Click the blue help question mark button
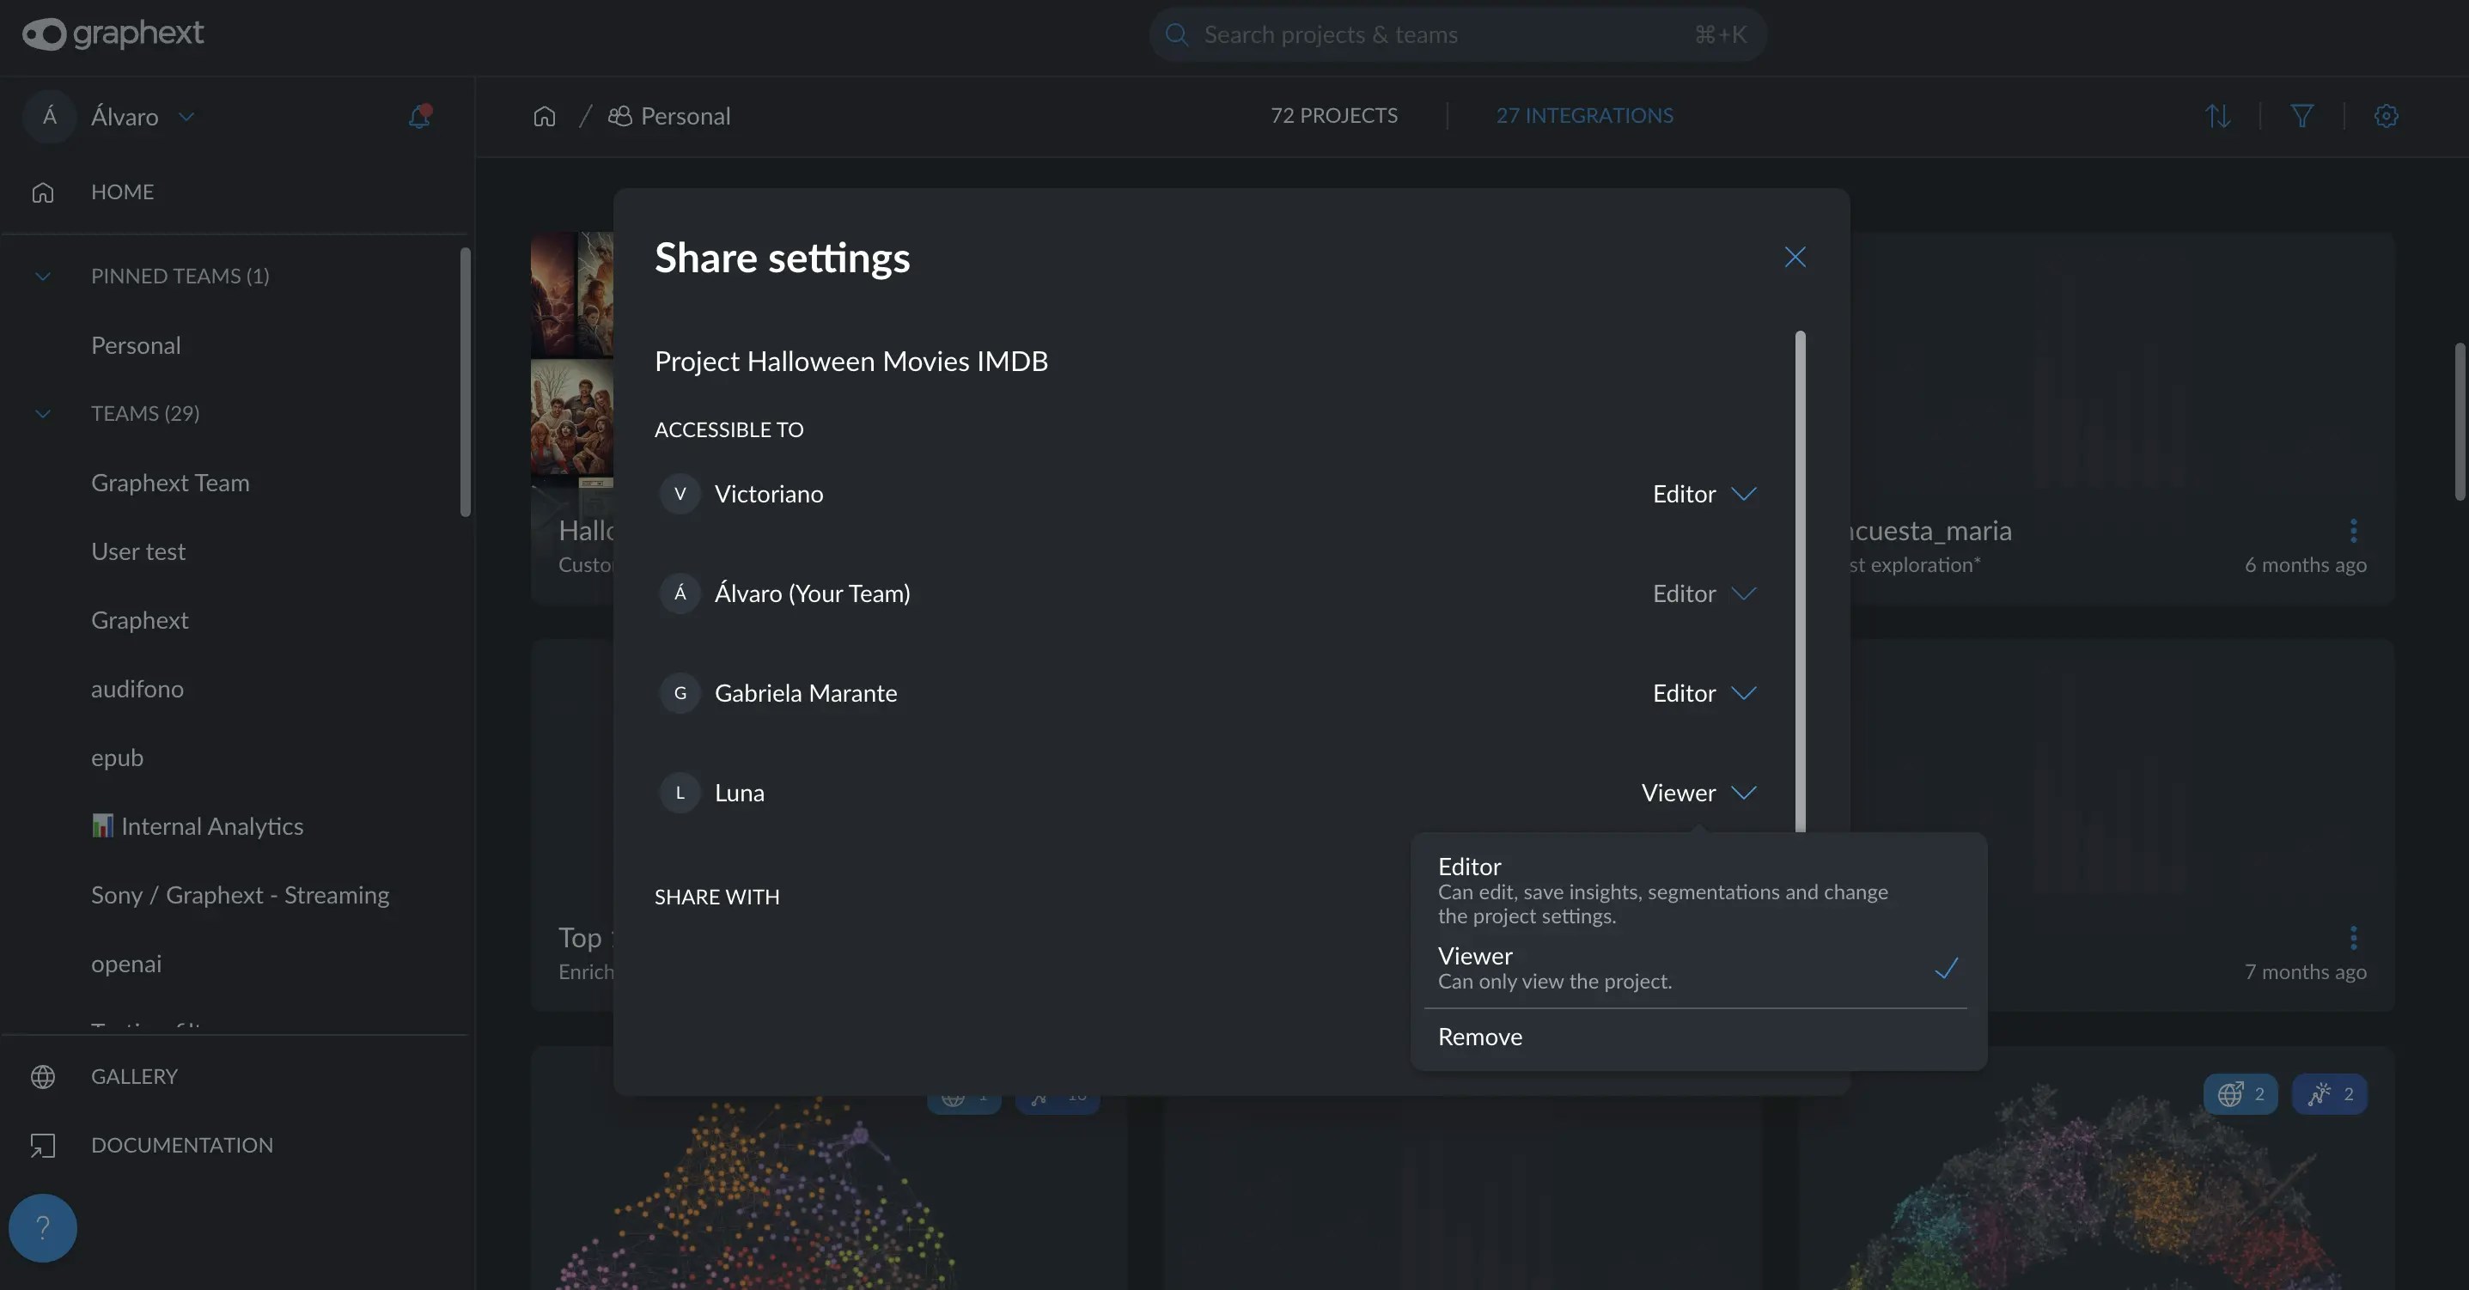This screenshot has width=2469, height=1290. point(42,1227)
